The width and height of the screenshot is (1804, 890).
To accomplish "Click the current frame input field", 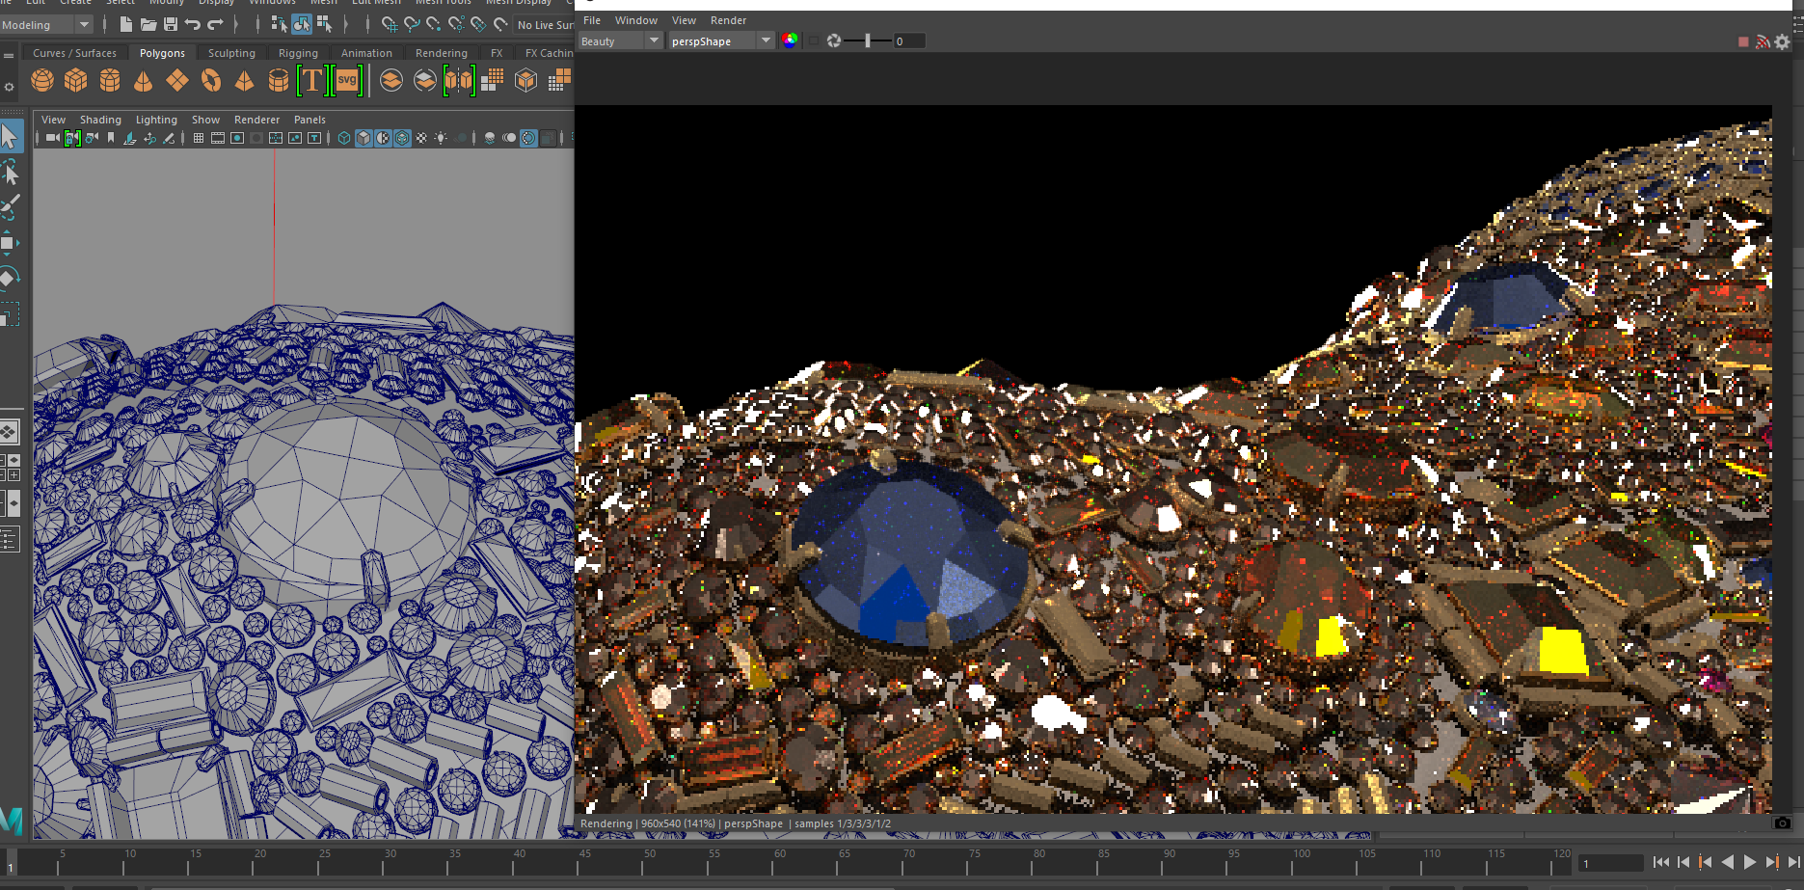I will [1610, 863].
